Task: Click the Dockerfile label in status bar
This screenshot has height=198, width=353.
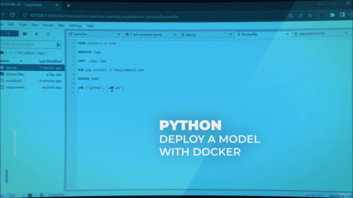Action: click(x=56, y=195)
